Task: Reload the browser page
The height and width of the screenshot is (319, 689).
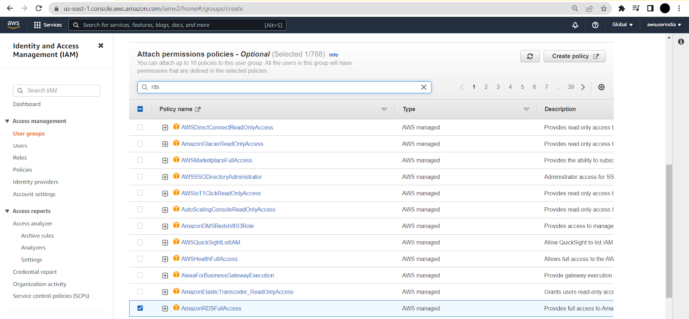Action: (x=39, y=8)
